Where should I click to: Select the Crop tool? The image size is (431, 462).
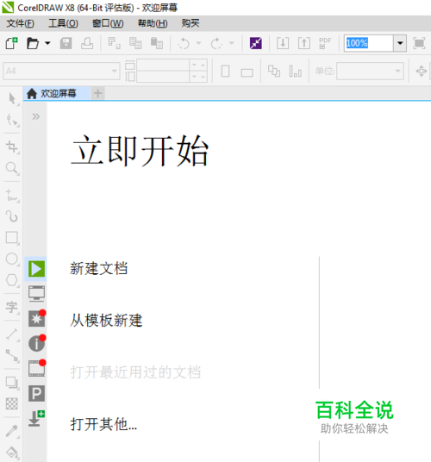[12, 147]
